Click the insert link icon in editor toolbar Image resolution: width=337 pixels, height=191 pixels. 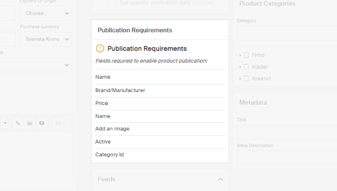coord(18,123)
